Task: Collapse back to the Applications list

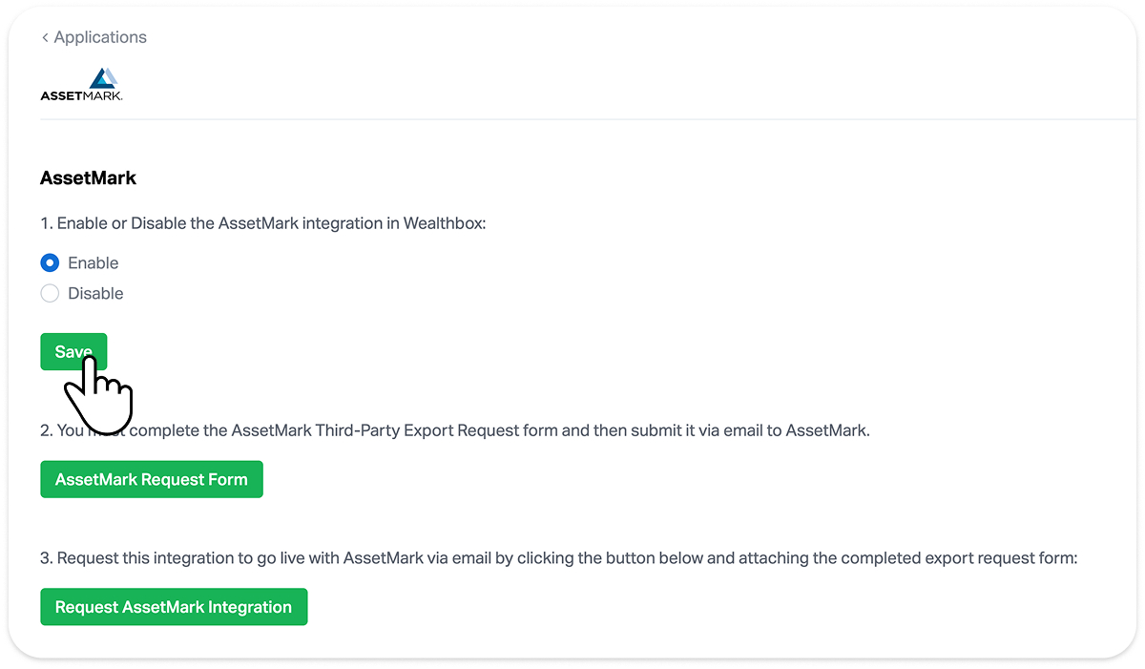Action: 94,37
